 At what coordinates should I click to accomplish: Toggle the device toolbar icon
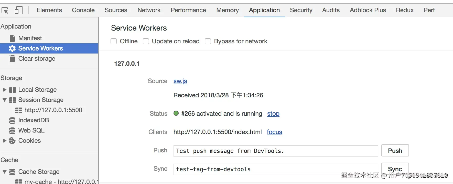pyautogui.click(x=18, y=10)
